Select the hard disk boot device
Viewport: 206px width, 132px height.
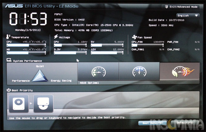coord(19,104)
